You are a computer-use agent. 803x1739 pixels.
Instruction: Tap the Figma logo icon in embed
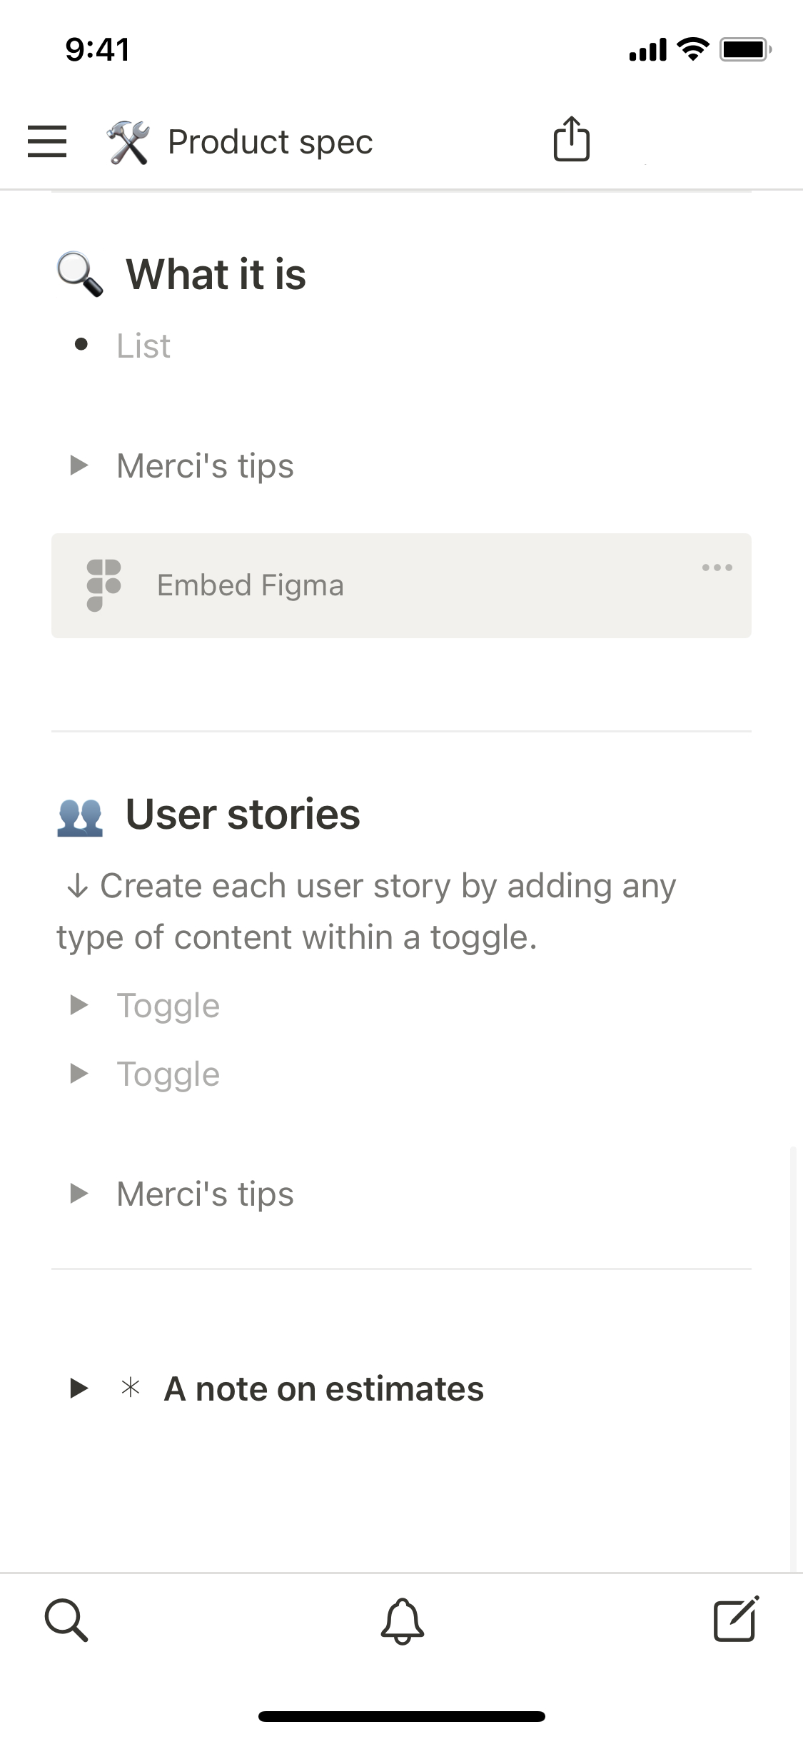coord(104,585)
